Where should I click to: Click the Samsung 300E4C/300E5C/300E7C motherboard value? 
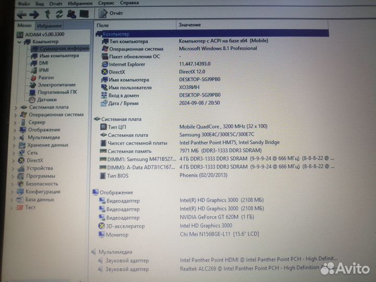click(217, 135)
